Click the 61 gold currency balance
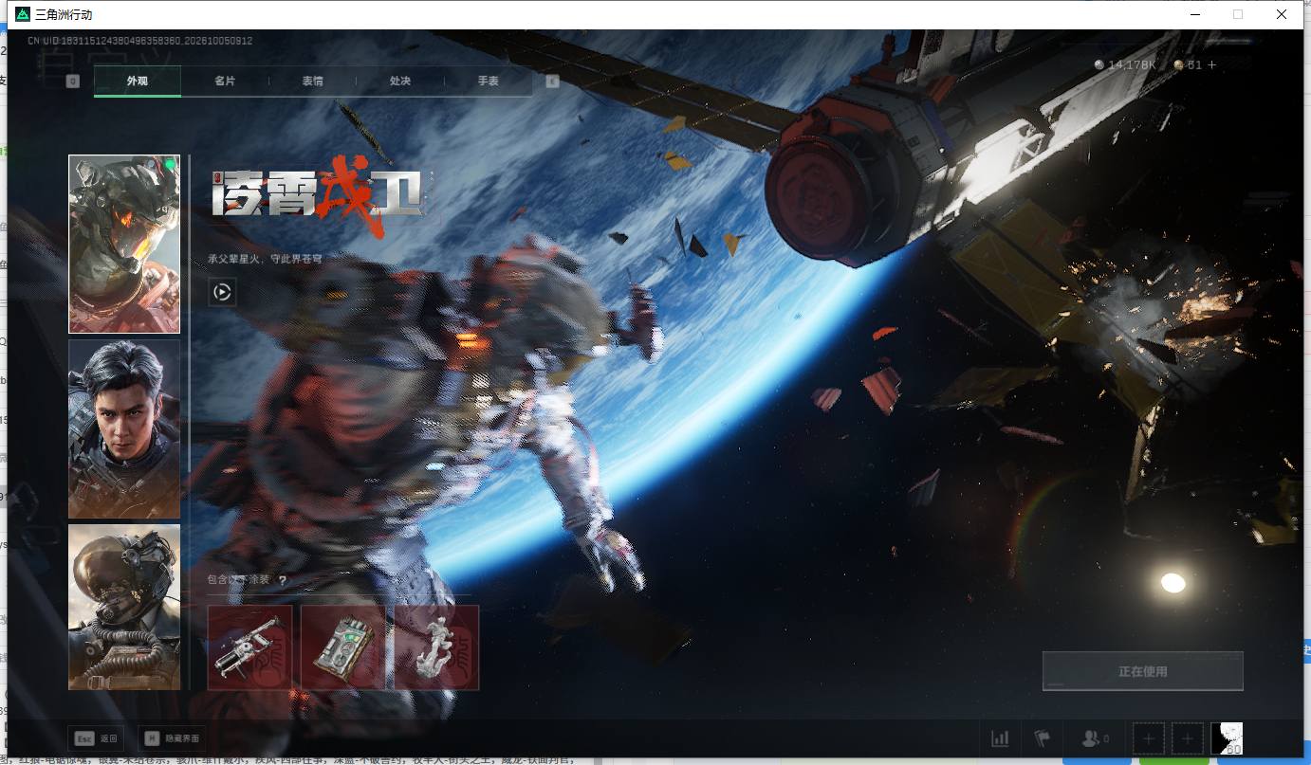1311x765 pixels. coord(1188,65)
